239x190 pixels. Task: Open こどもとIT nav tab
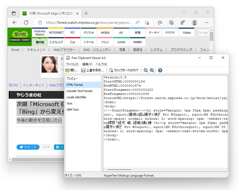[x=56, y=42]
